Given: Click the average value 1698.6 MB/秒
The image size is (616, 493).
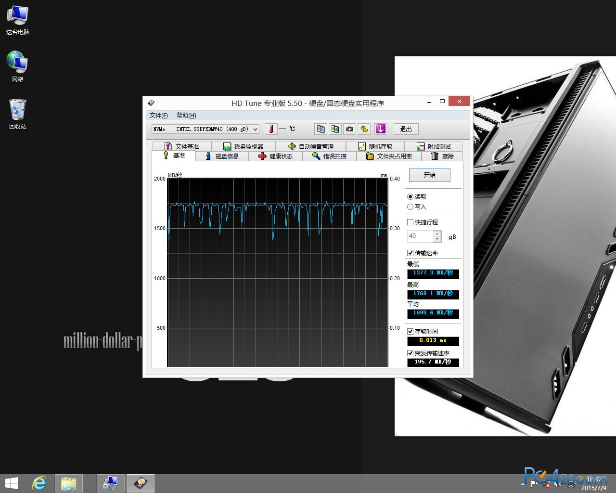Looking at the screenshot, I should [x=433, y=313].
